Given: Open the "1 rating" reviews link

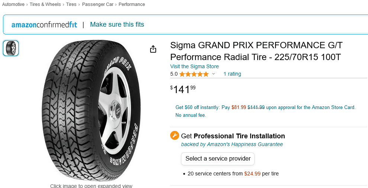Looking at the screenshot, I should click(232, 74).
